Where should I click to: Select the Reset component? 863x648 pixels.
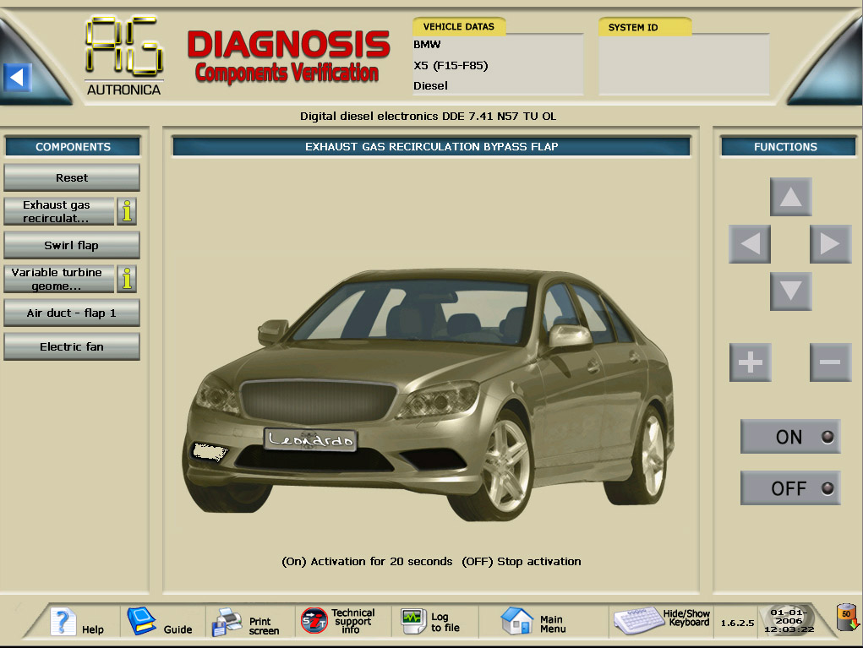[72, 178]
